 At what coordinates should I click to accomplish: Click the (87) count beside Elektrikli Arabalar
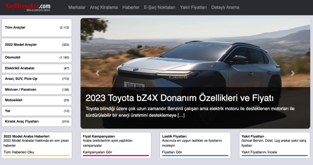click(66, 68)
